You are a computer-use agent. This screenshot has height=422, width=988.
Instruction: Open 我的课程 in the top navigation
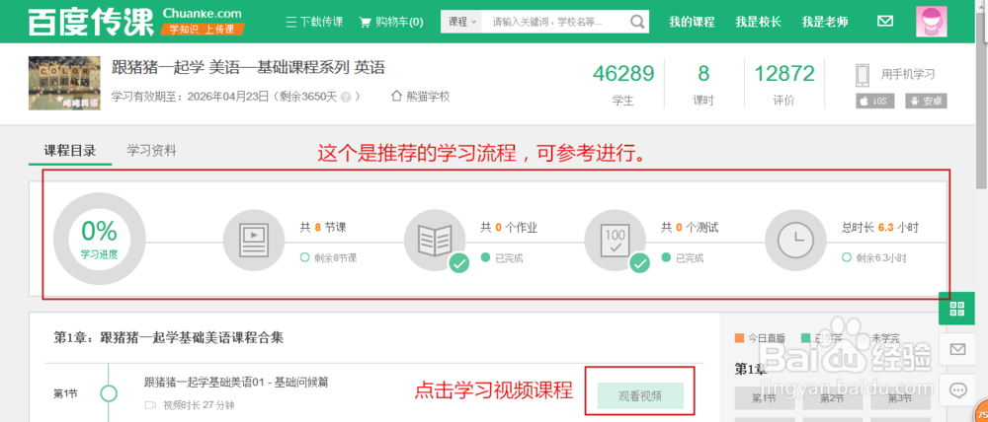pos(692,22)
